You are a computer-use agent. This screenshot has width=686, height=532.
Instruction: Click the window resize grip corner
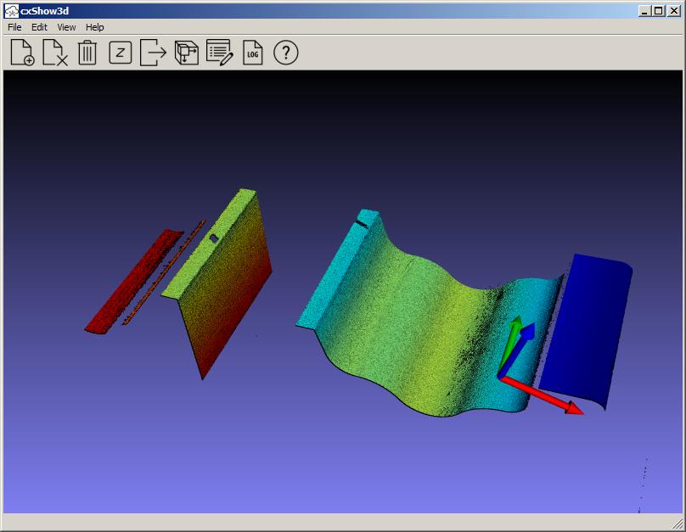click(x=678, y=523)
